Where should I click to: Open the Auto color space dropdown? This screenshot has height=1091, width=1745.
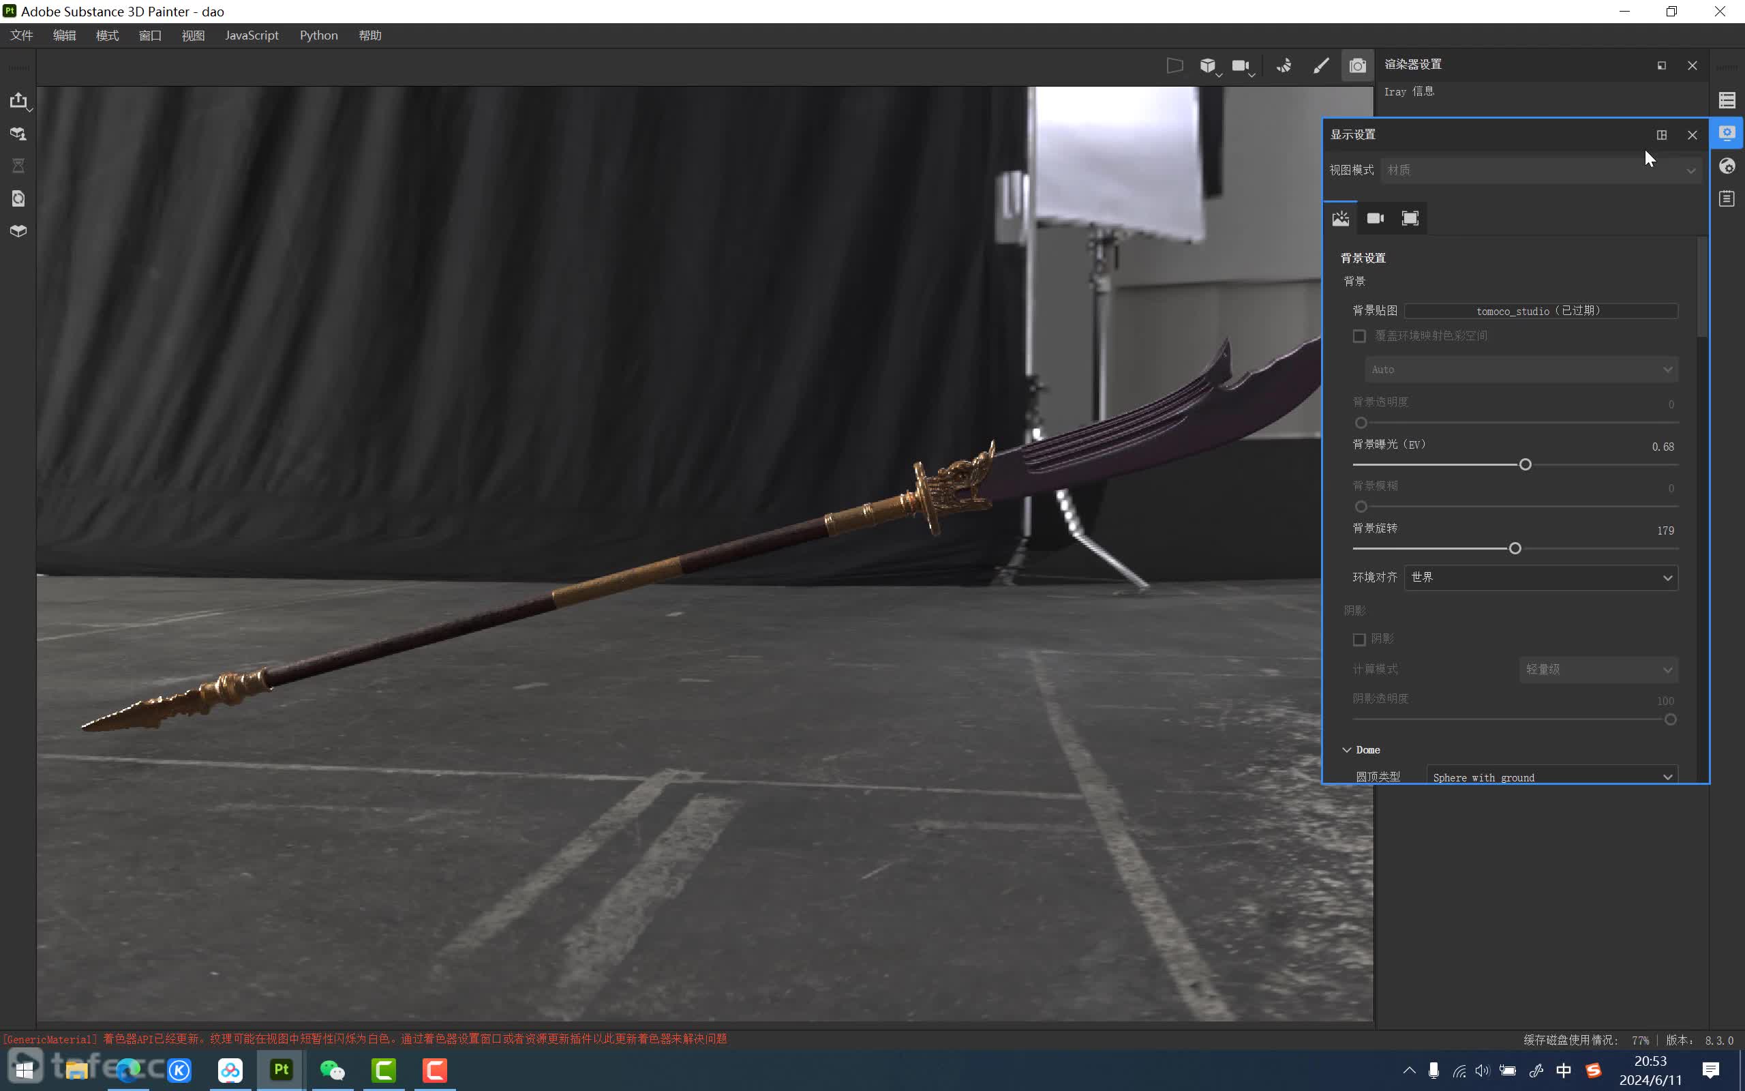click(x=1521, y=370)
